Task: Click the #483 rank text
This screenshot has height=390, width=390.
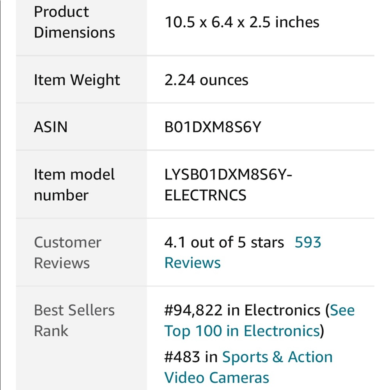Action: click(182, 357)
